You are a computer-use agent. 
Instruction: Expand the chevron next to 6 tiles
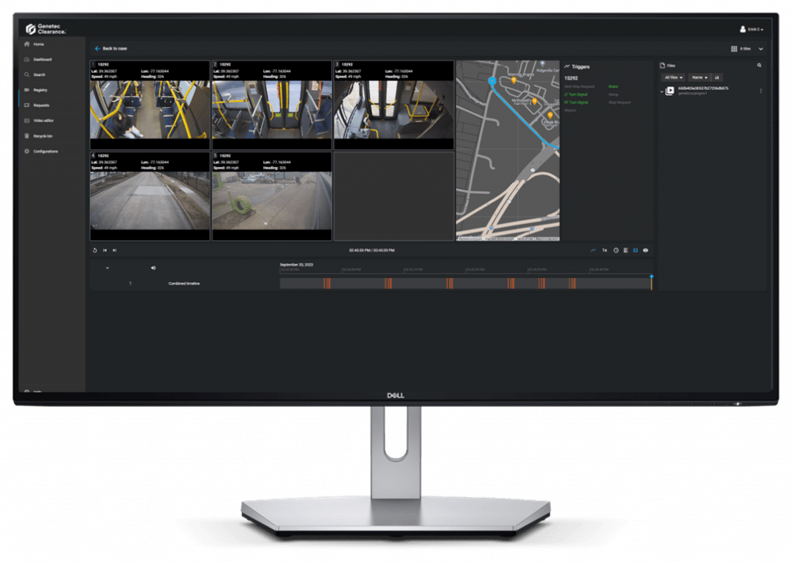point(760,49)
